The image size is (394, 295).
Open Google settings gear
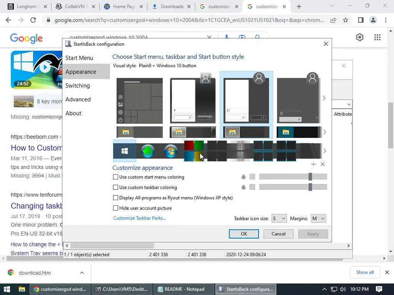click(x=360, y=37)
